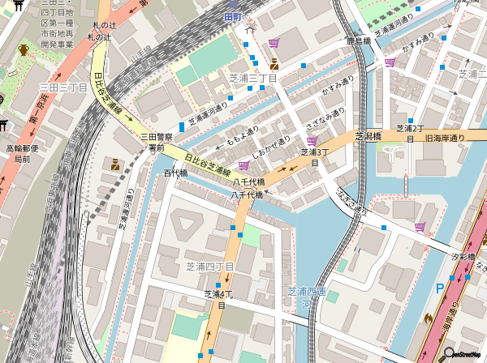This screenshot has height=363, width=487.
Task: Click the 三田三丁目 area label
Action: (x=63, y=88)
